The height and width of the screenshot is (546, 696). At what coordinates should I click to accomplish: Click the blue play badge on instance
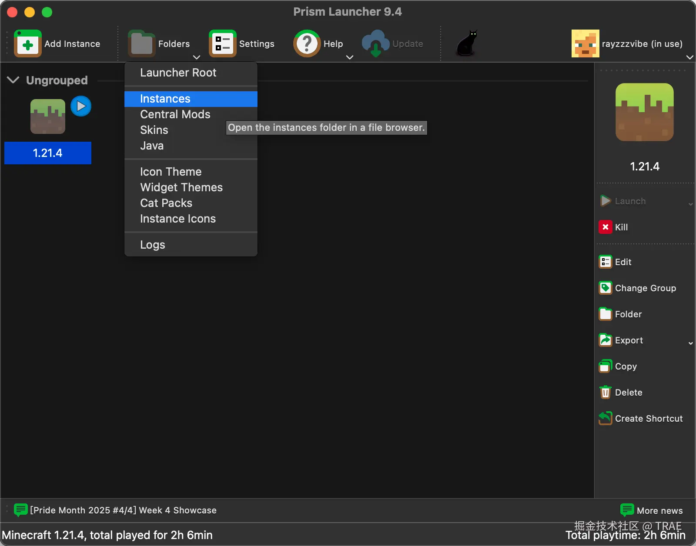click(x=81, y=106)
